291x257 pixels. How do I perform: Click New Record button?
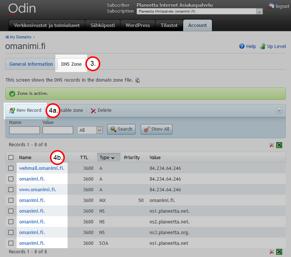[25, 110]
